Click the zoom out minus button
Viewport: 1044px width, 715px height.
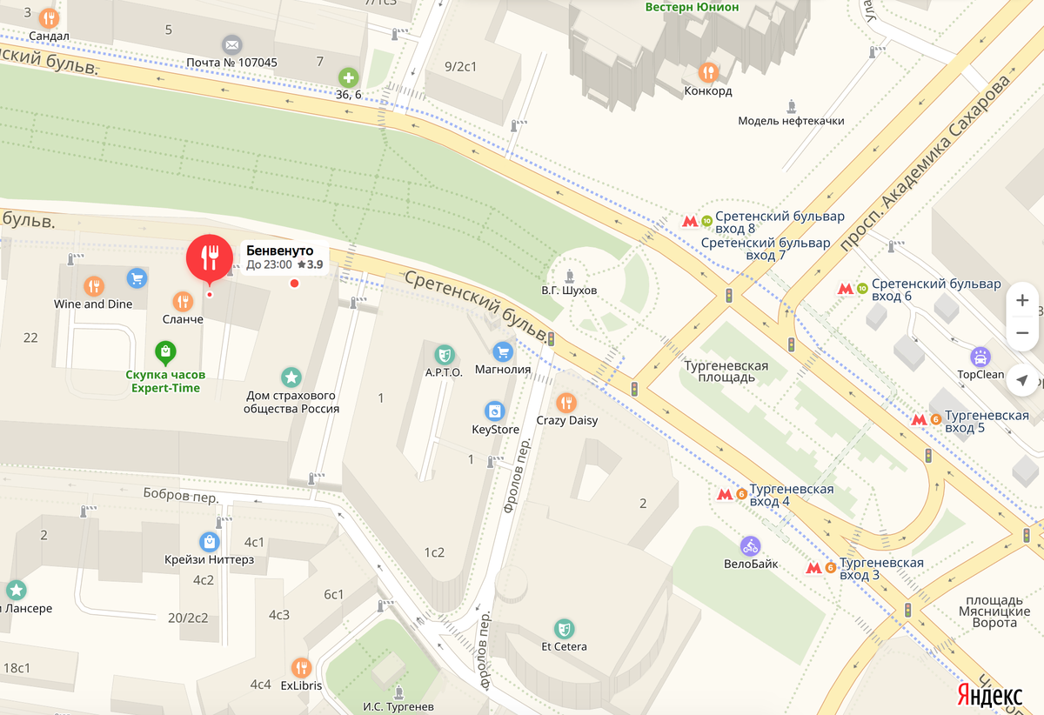pyautogui.click(x=1022, y=332)
